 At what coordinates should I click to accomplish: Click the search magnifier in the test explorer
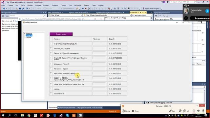44,16
